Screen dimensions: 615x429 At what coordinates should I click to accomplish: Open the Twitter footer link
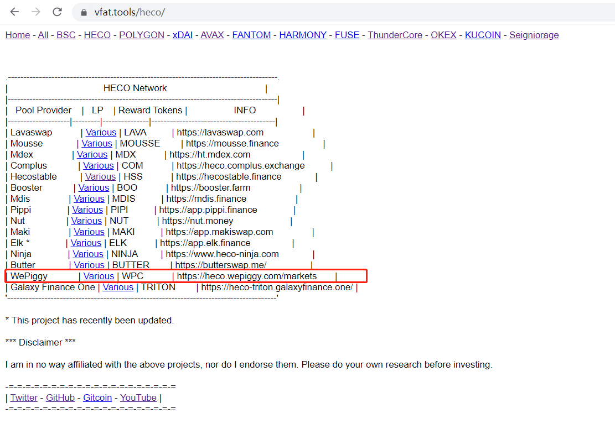click(x=24, y=397)
